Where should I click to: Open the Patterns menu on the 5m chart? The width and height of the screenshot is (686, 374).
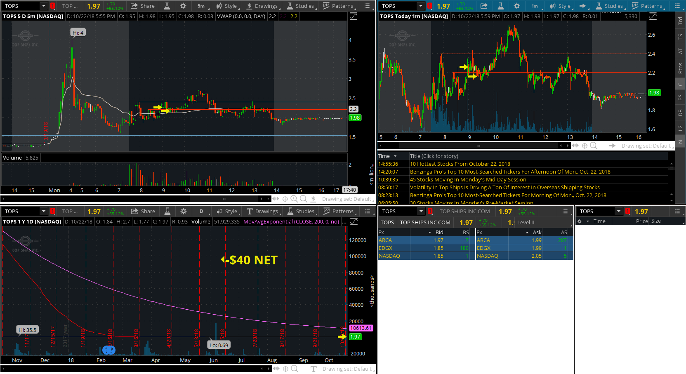[338, 6]
